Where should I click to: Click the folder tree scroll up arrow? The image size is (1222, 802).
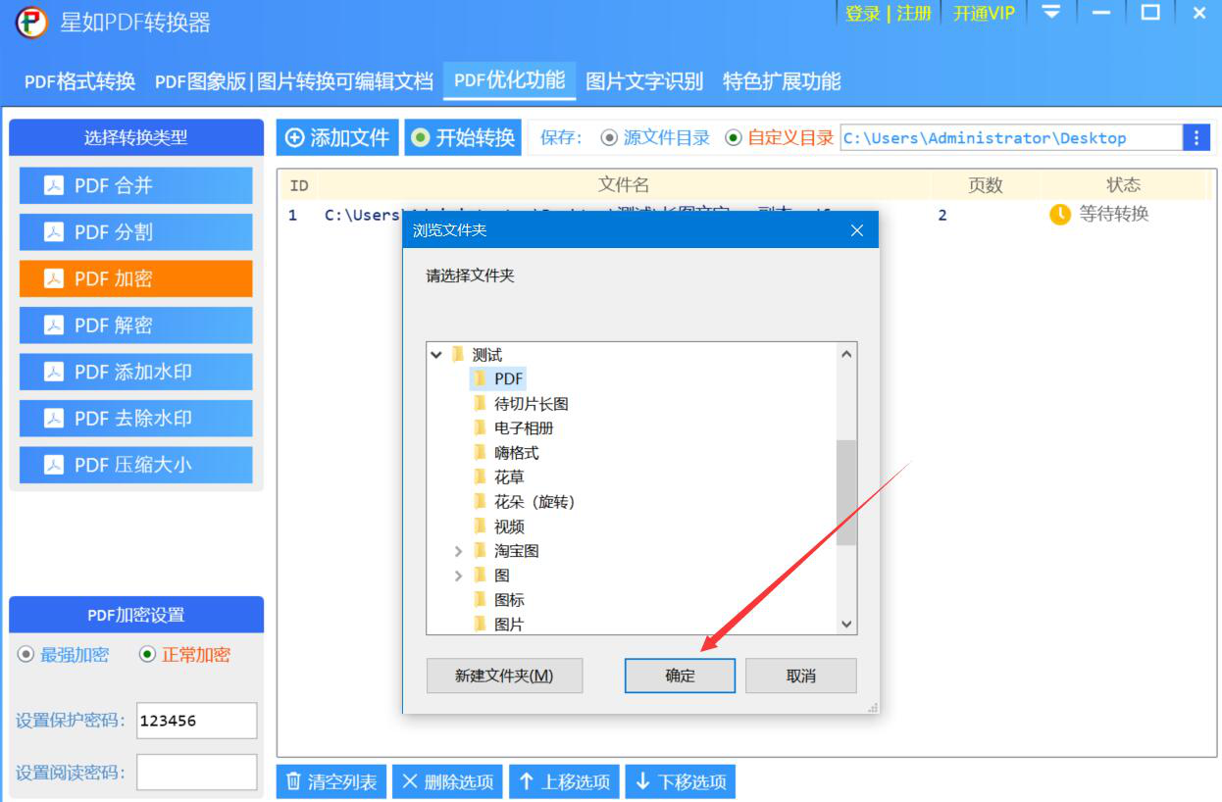tap(847, 354)
